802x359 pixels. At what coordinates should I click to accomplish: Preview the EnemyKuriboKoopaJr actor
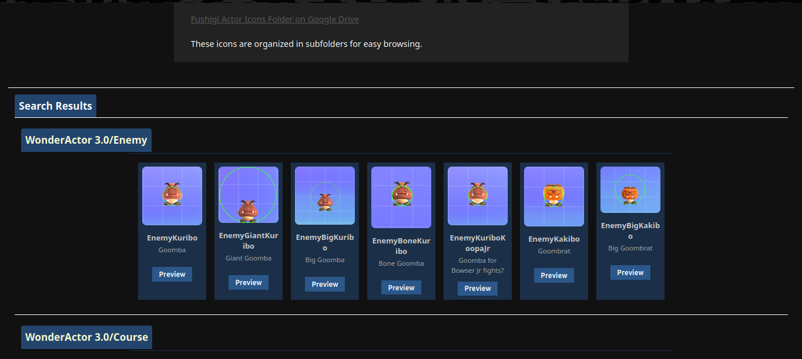pyautogui.click(x=478, y=289)
